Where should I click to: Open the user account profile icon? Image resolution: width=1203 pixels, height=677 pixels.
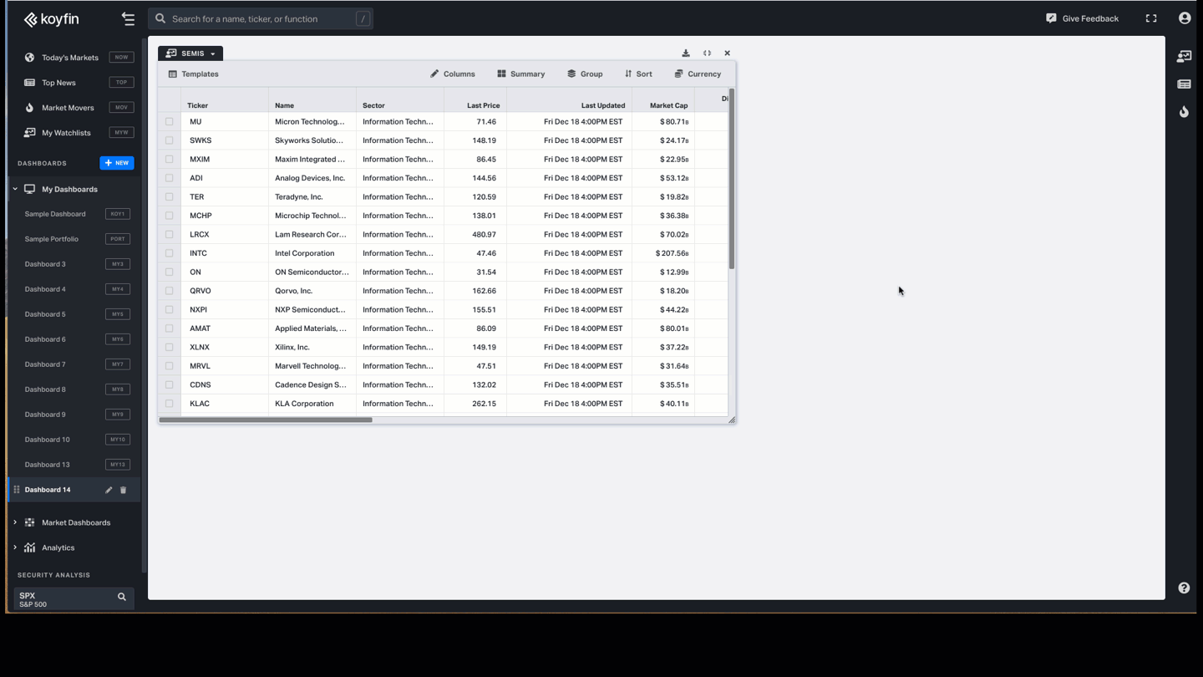(1185, 18)
